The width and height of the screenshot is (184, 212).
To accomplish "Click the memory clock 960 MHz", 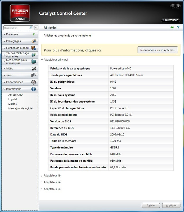I will point(115,161).
